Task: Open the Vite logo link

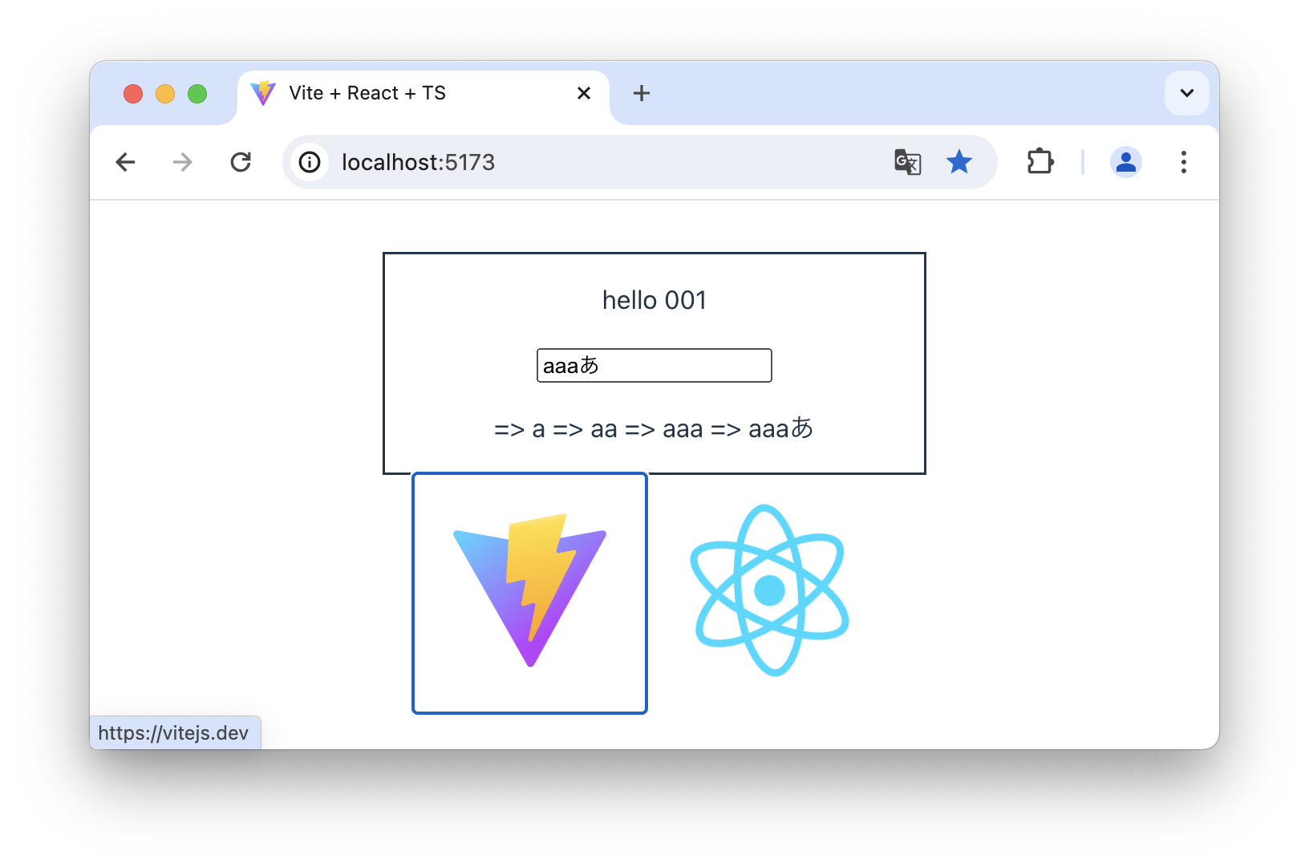Action: [x=529, y=593]
